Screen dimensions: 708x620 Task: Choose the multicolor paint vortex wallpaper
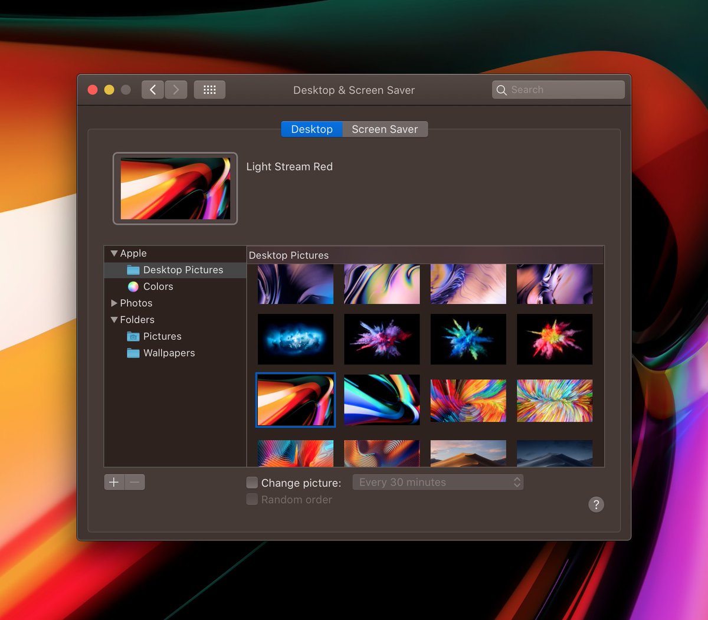(468, 401)
